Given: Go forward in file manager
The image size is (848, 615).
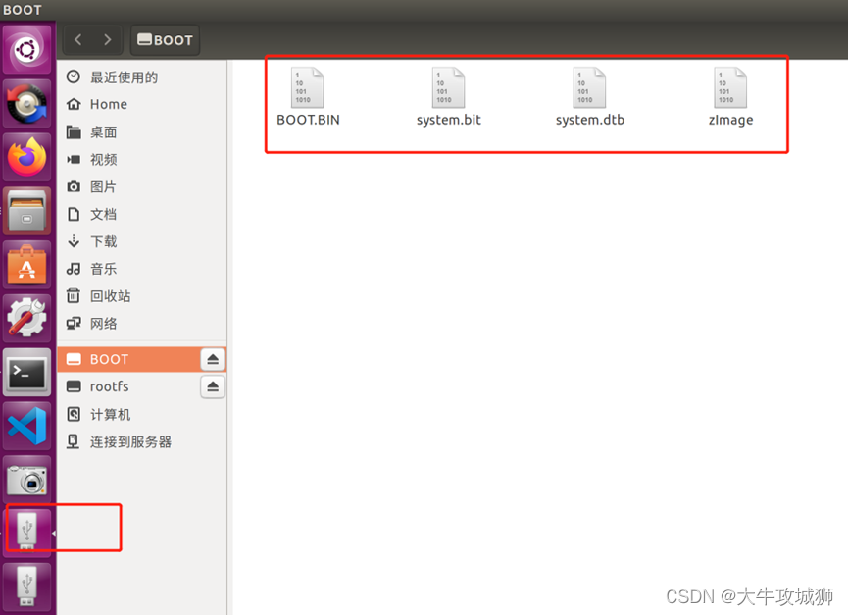Looking at the screenshot, I should (x=107, y=40).
